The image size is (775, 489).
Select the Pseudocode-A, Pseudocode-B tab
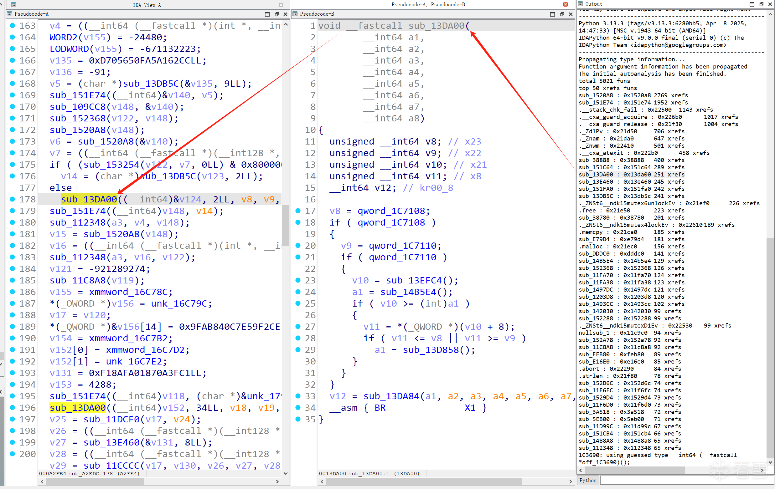click(x=428, y=4)
